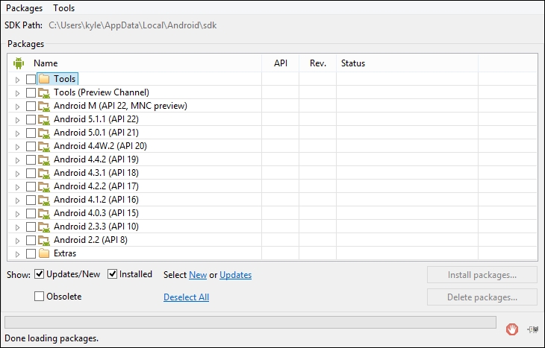Check the Android 2.2 (API 8) checkbox
The width and height of the screenshot is (545, 348).
coord(31,240)
